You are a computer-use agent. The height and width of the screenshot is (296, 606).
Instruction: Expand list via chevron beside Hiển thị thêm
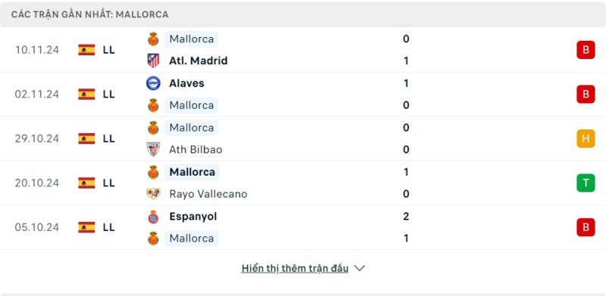[x=359, y=268]
